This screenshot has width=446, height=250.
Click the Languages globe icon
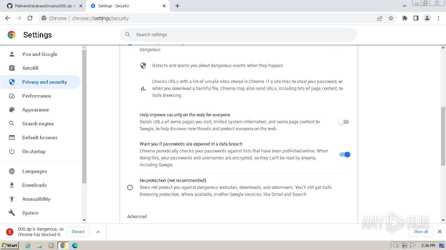(12, 171)
